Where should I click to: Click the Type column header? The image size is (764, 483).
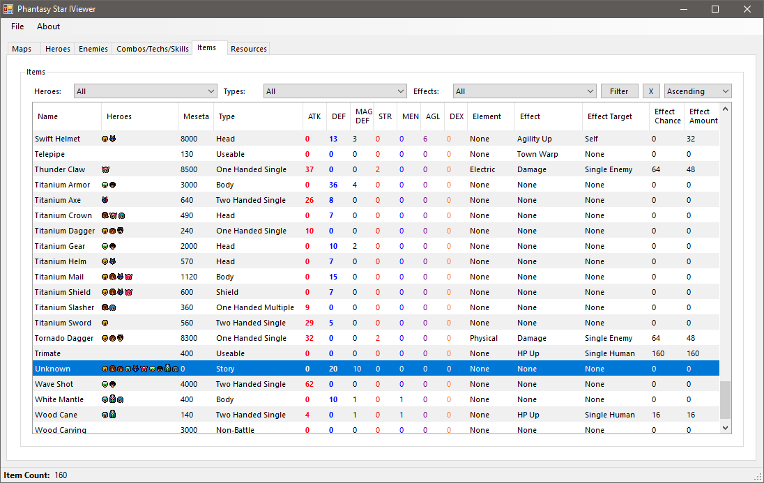[258, 116]
